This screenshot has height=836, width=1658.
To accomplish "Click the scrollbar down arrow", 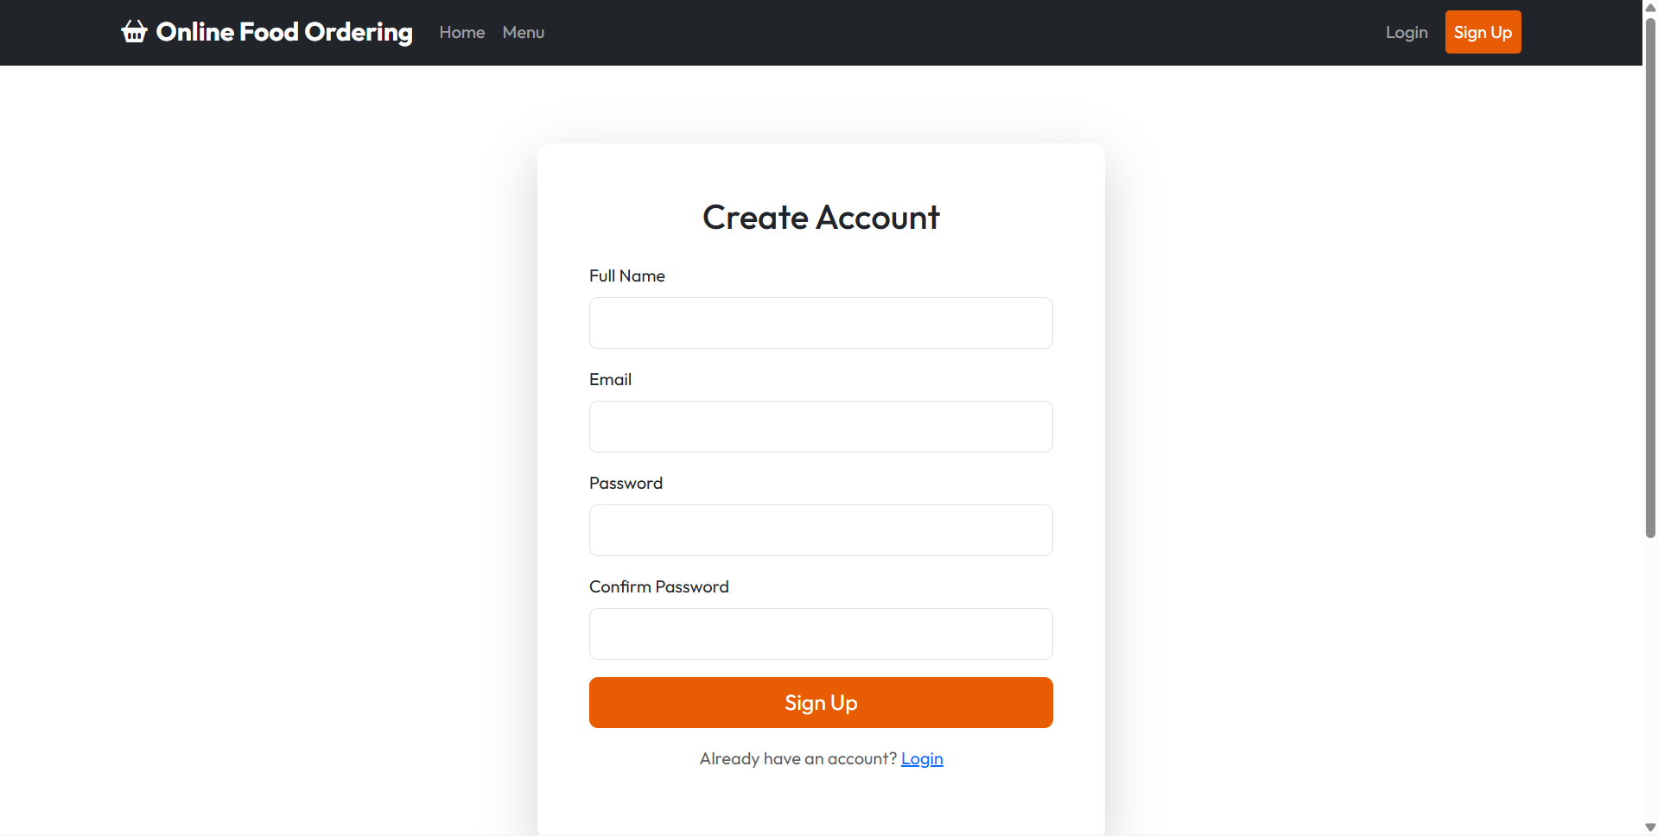I will (1650, 827).
